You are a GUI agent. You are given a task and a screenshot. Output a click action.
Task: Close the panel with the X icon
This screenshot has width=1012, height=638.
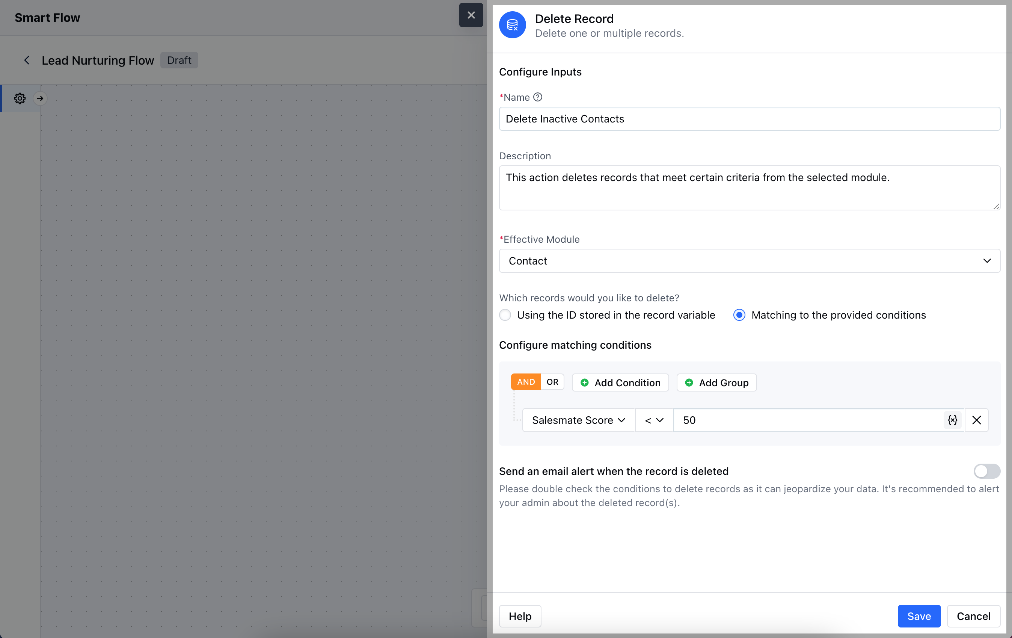(471, 15)
